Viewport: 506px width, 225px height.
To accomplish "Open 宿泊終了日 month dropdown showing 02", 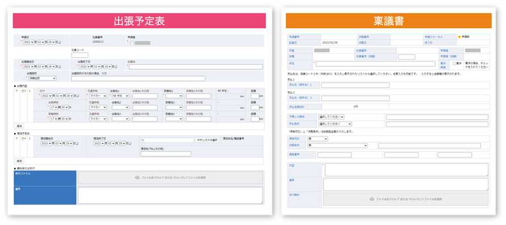I will pos(111,143).
